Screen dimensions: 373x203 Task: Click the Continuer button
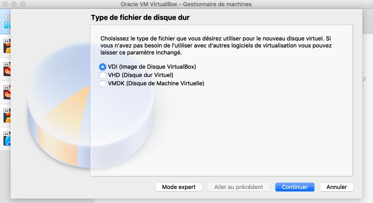pyautogui.click(x=295, y=187)
